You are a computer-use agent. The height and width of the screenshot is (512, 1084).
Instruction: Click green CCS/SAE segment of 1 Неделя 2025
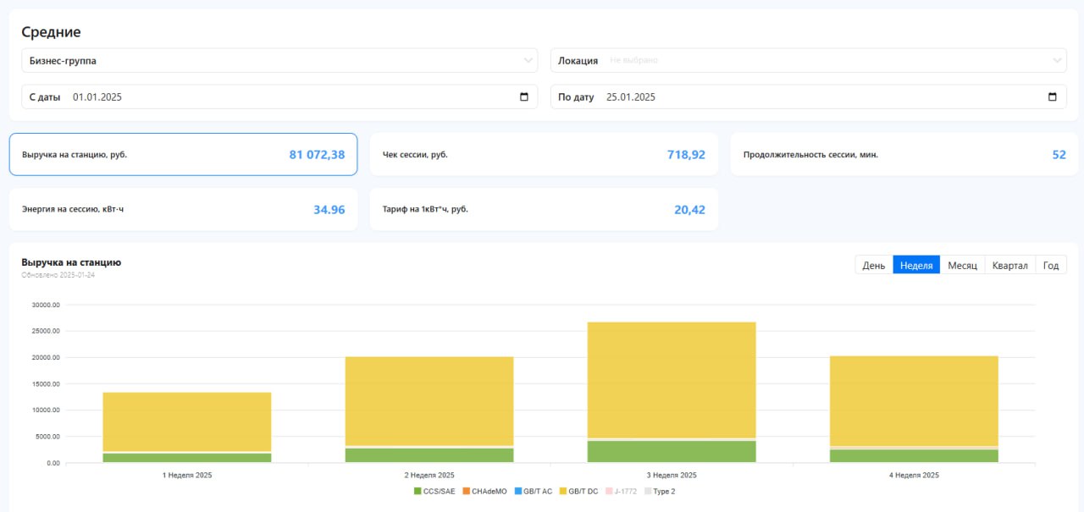point(187,458)
